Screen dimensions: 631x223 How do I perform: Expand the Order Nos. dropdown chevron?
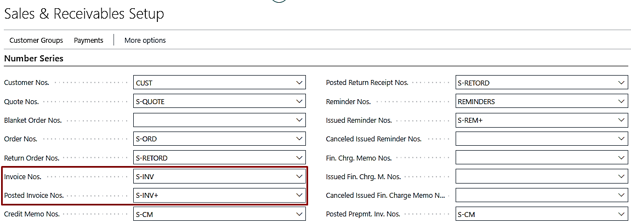[299, 139]
